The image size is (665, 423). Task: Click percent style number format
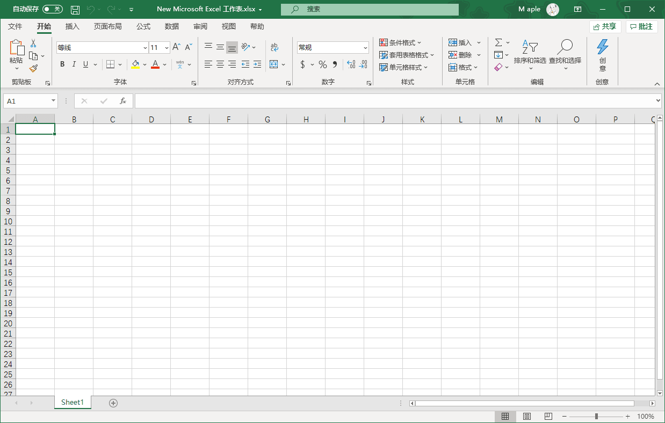[323, 64]
